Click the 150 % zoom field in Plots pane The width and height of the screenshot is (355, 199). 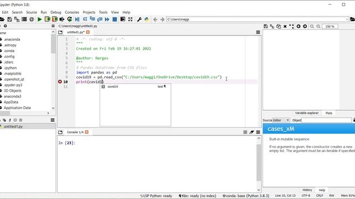pyautogui.click(x=330, y=27)
